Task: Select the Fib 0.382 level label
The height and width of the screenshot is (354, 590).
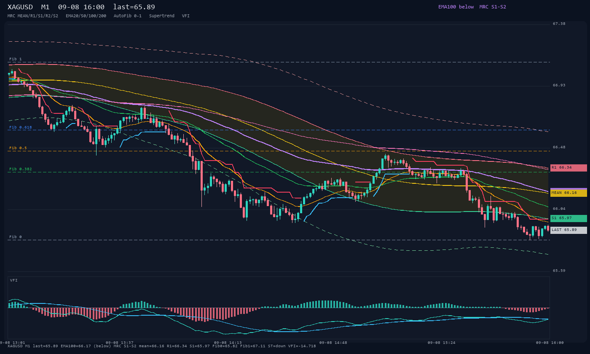Action: point(21,169)
